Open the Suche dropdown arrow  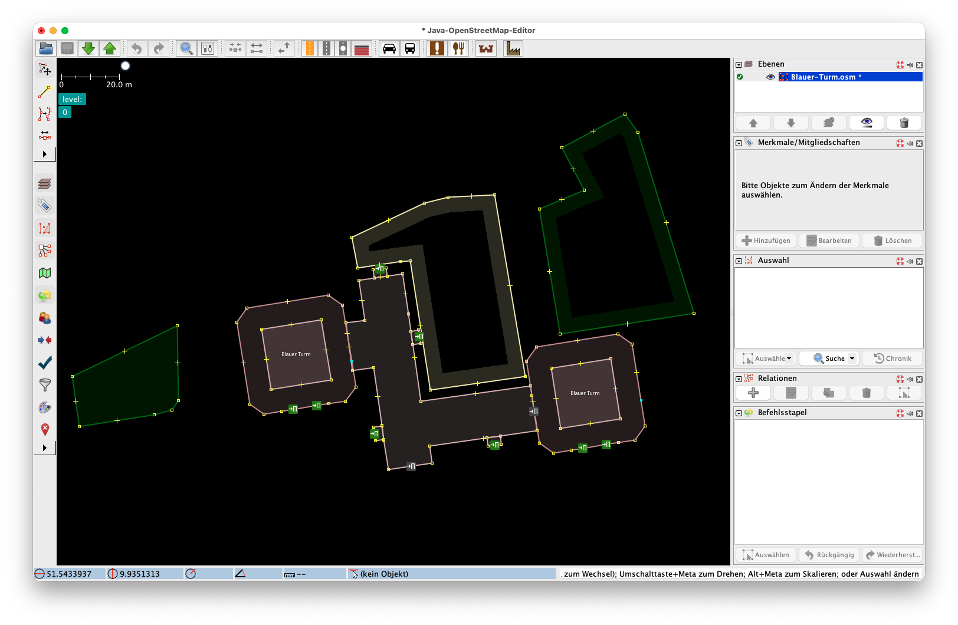852,358
